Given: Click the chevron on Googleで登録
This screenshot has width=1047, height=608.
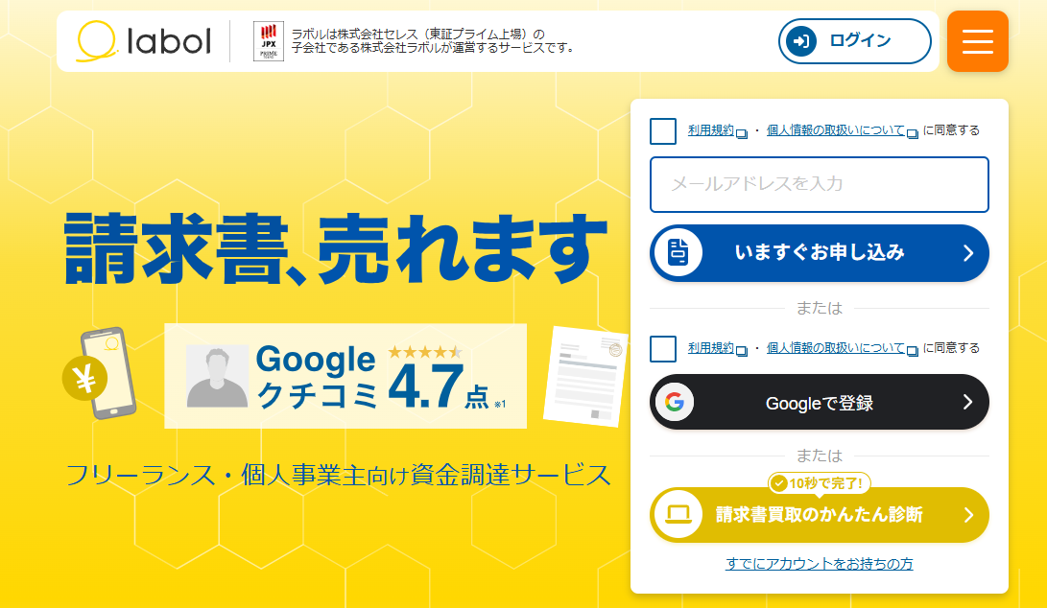Looking at the screenshot, I should pos(968,402).
